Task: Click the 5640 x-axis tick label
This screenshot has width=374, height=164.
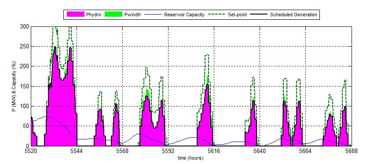Action: pos(260,151)
